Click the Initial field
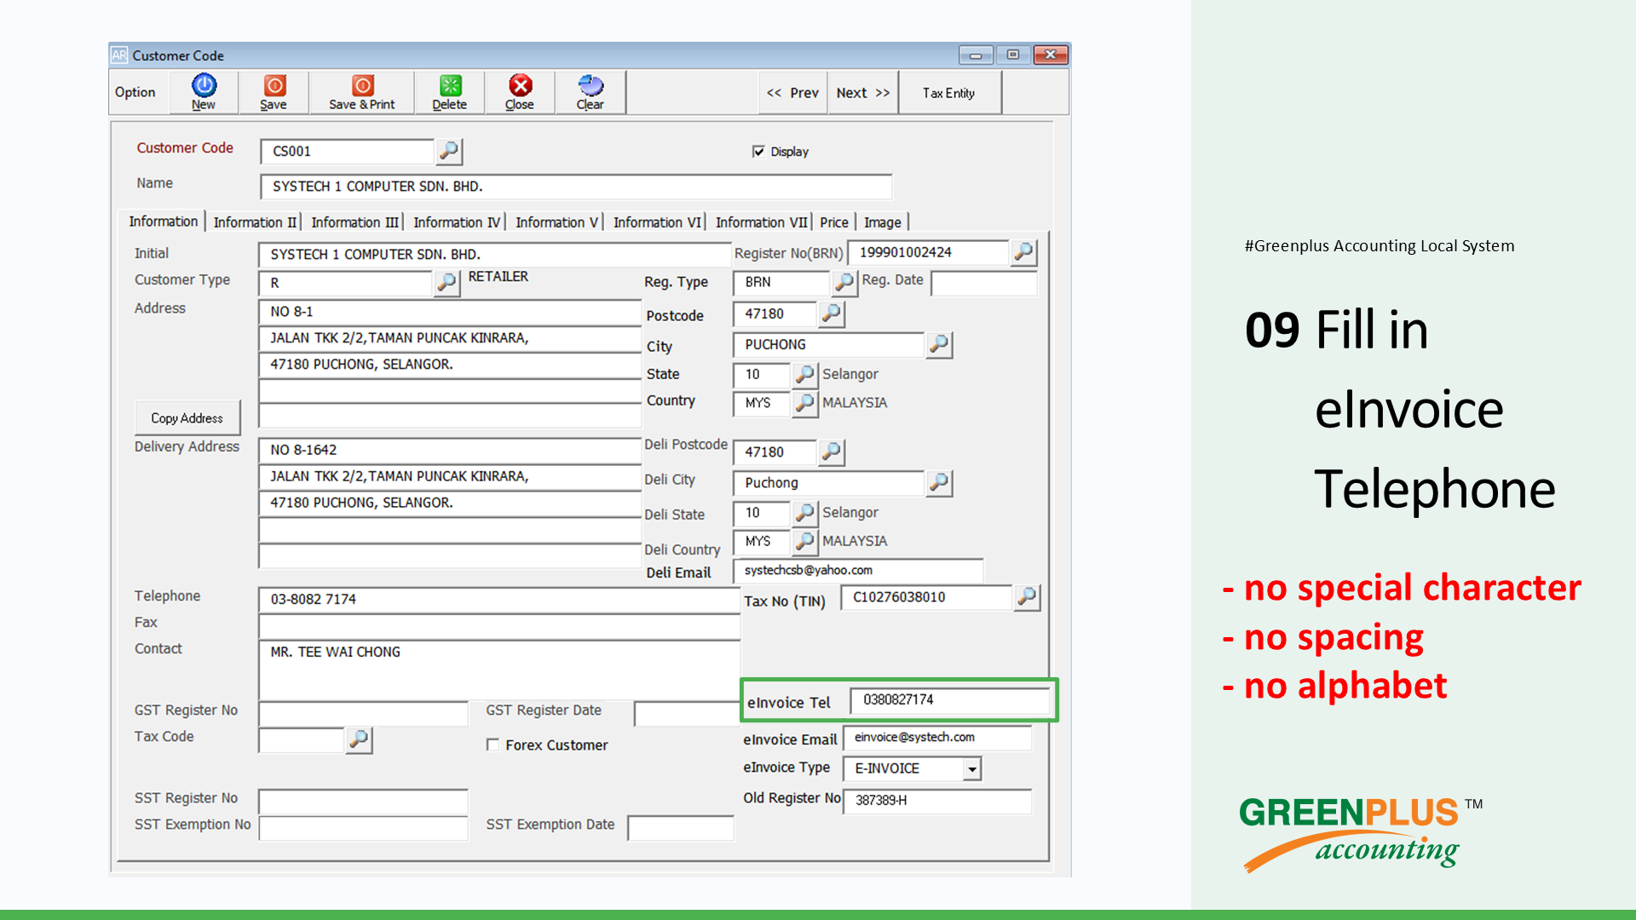The height and width of the screenshot is (920, 1636). click(x=494, y=255)
